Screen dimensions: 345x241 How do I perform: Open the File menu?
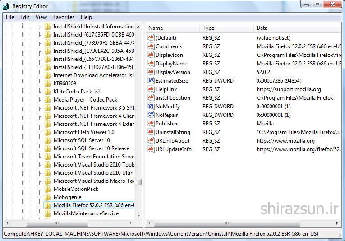[x=10, y=17]
